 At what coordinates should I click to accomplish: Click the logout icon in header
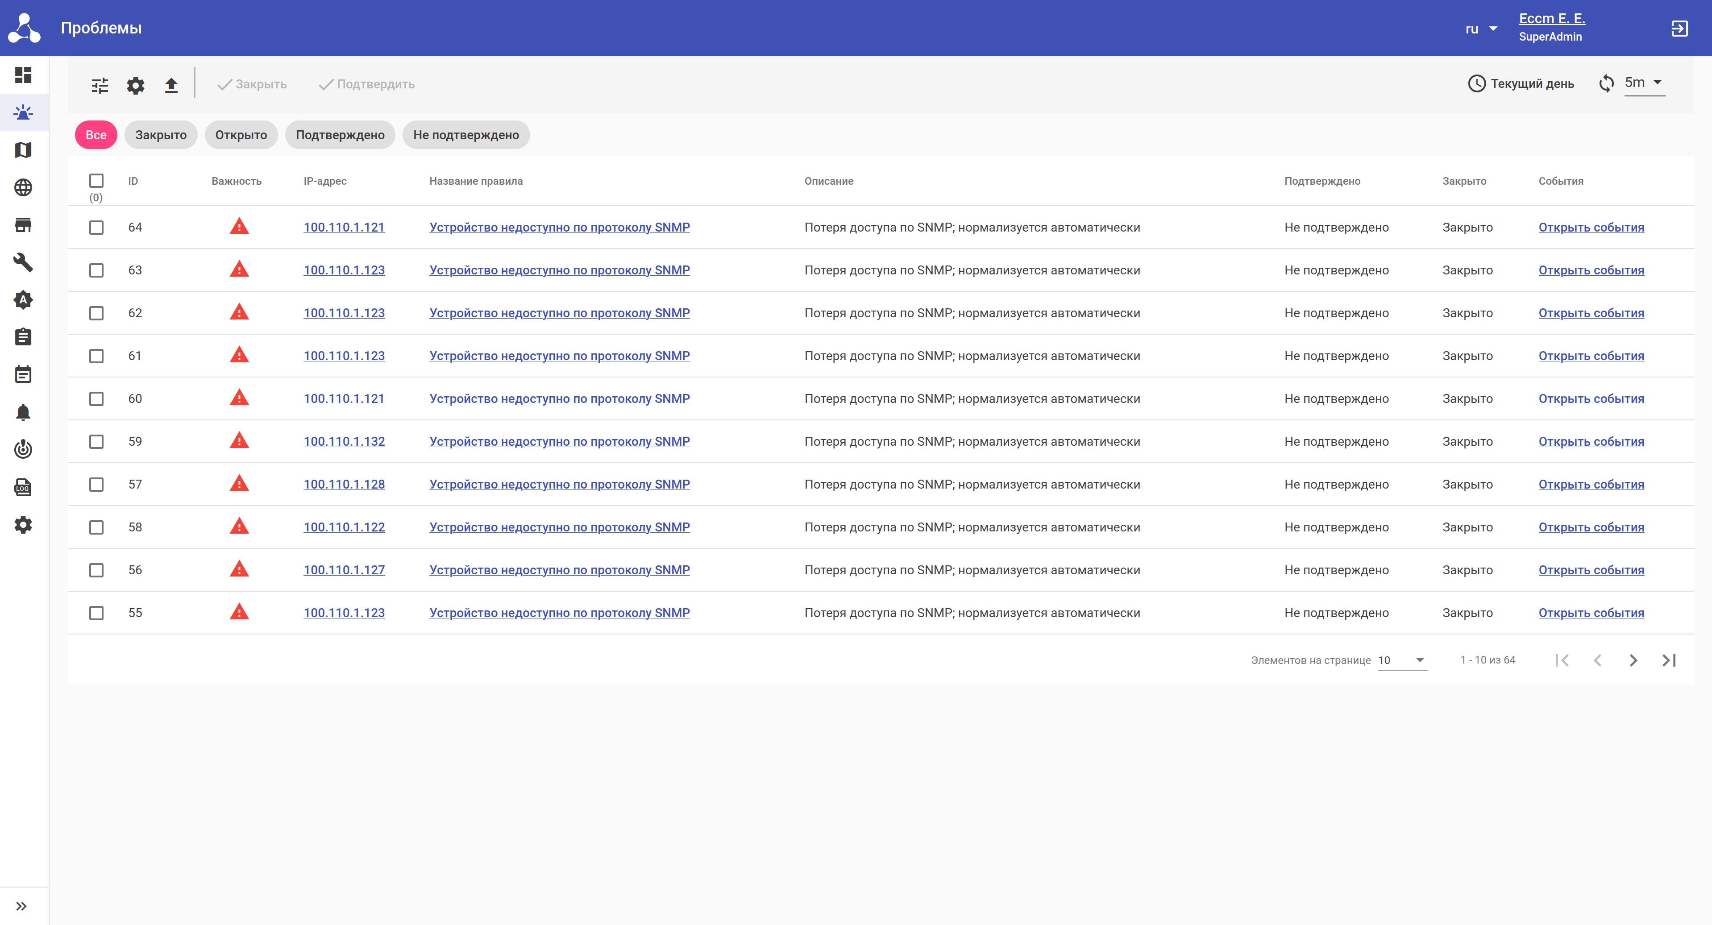[1679, 29]
